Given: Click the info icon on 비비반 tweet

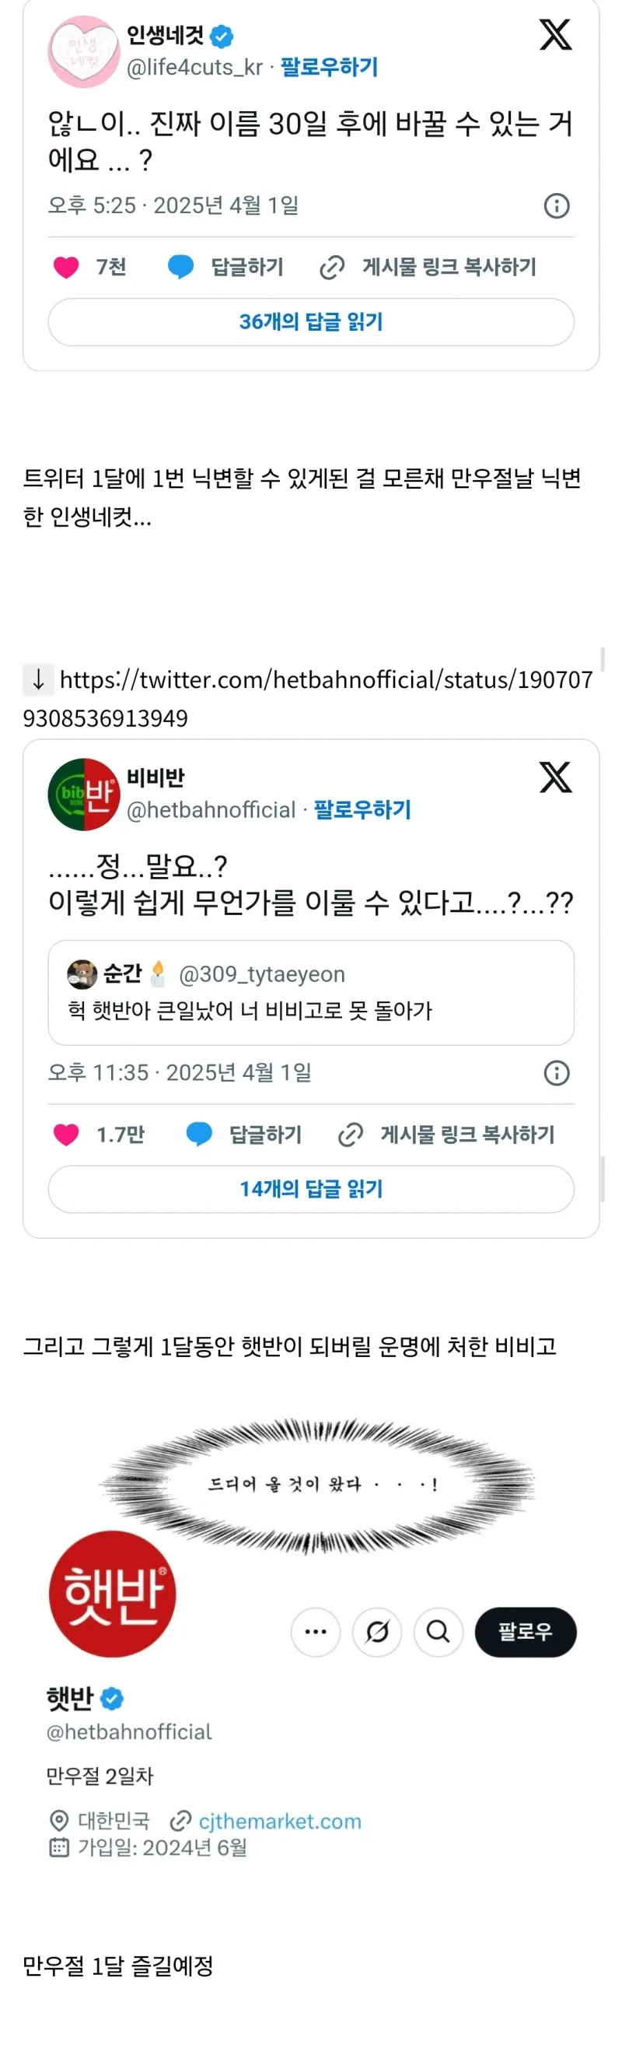Looking at the screenshot, I should pyautogui.click(x=557, y=1073).
